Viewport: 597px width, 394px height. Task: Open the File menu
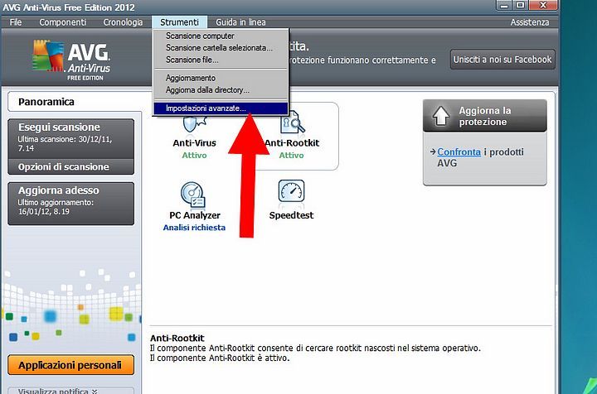pyautogui.click(x=16, y=22)
